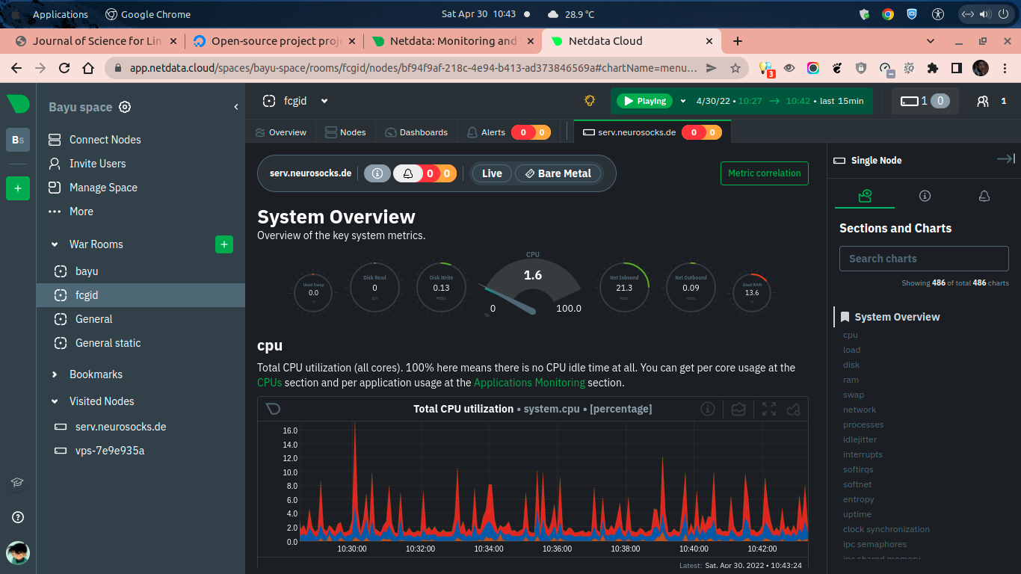Collapse the Single Node right panel

point(1005,159)
